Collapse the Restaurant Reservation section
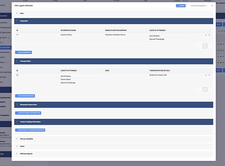The image size is (225, 166). click(113, 105)
